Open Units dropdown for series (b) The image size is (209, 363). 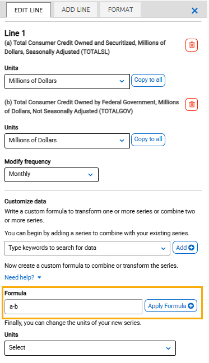[x=67, y=141]
